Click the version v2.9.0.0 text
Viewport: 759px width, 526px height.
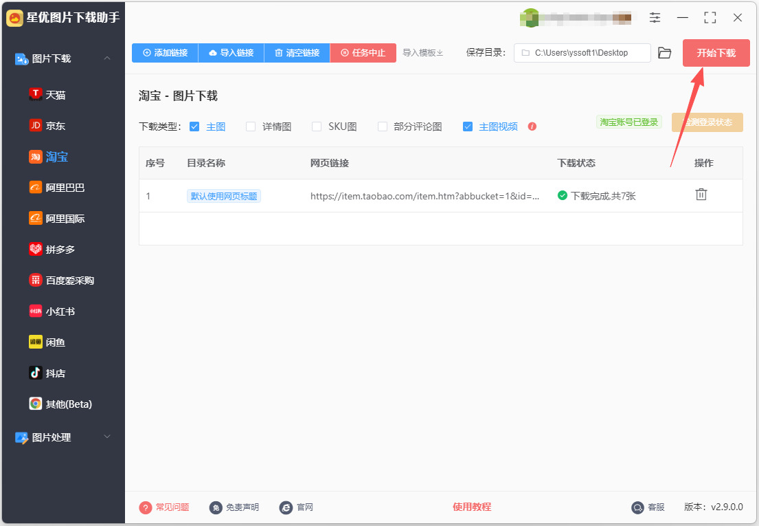pos(714,507)
